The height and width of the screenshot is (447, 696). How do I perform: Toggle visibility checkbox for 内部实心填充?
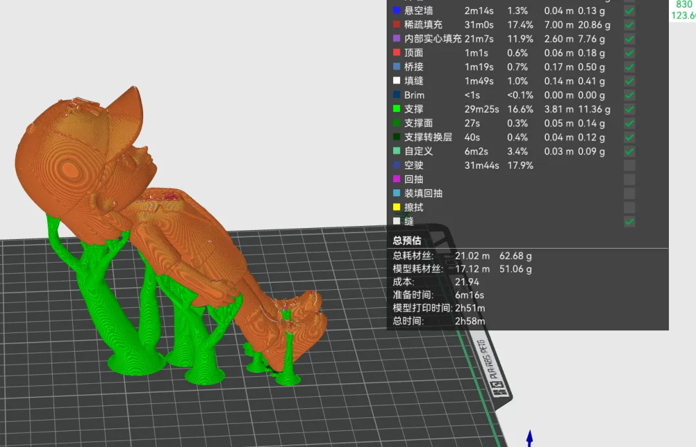pyautogui.click(x=629, y=39)
